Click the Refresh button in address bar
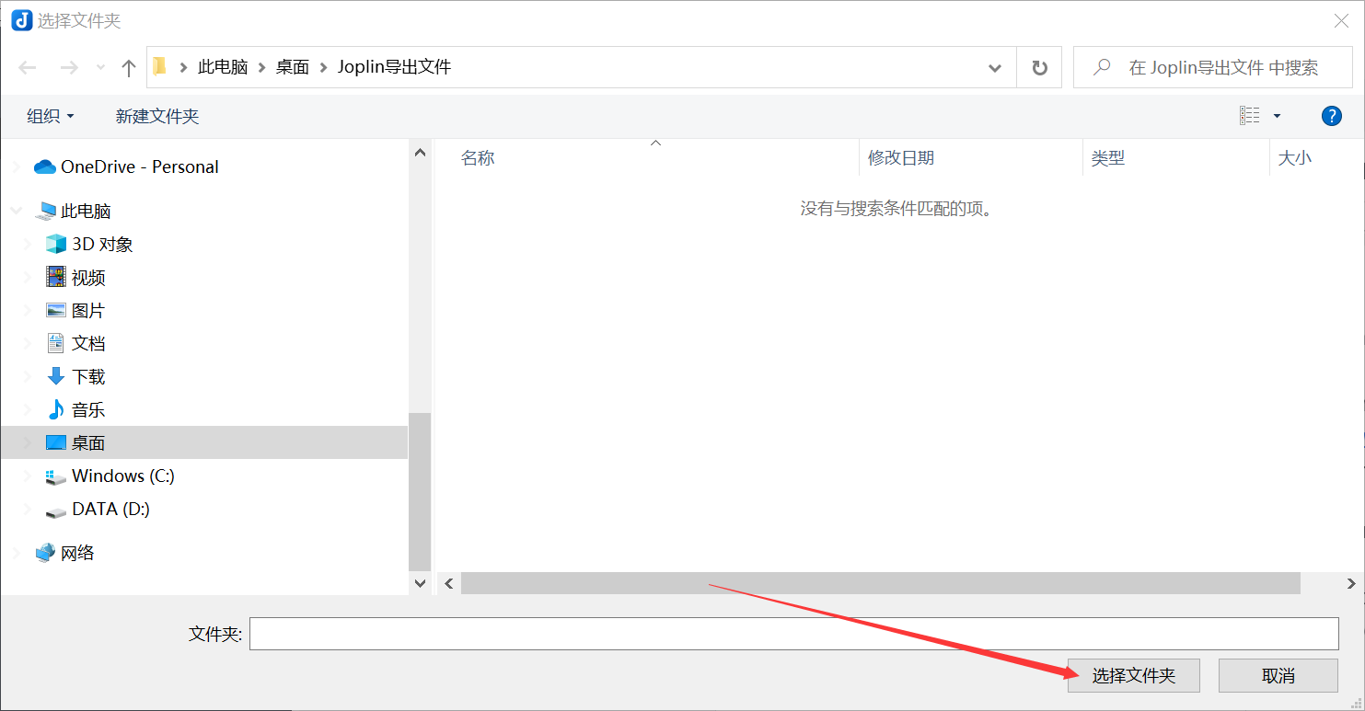The width and height of the screenshot is (1365, 711). tap(1039, 68)
